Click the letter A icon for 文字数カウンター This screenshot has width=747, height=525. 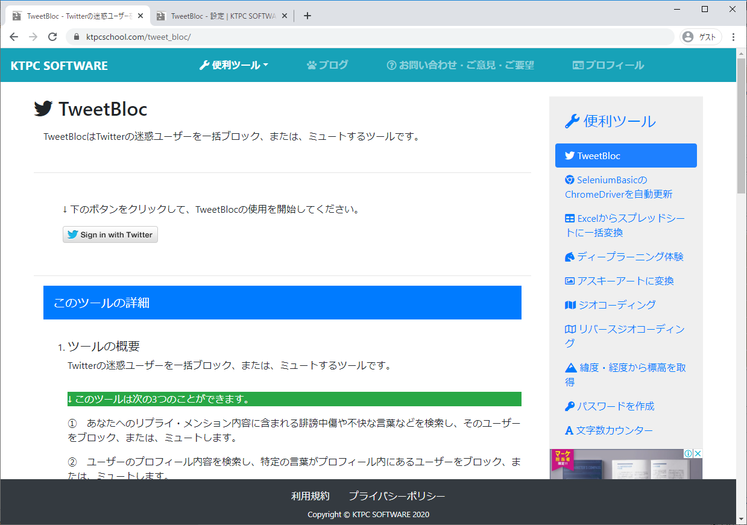coord(569,430)
